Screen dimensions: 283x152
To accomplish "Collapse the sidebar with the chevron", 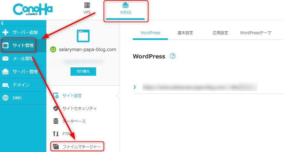I will [2, 23].
